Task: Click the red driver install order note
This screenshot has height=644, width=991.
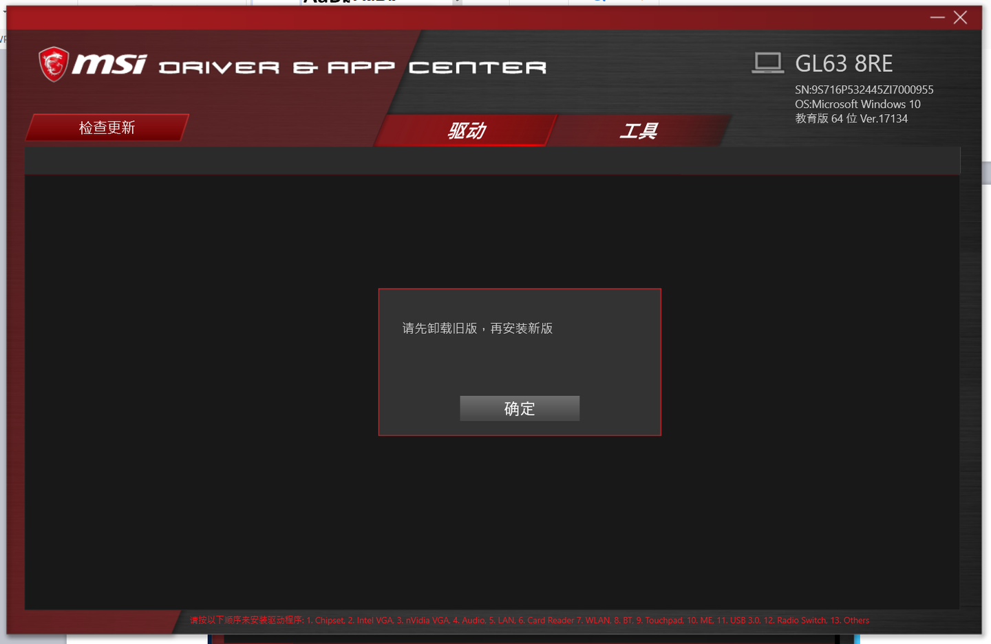Action: click(x=529, y=620)
